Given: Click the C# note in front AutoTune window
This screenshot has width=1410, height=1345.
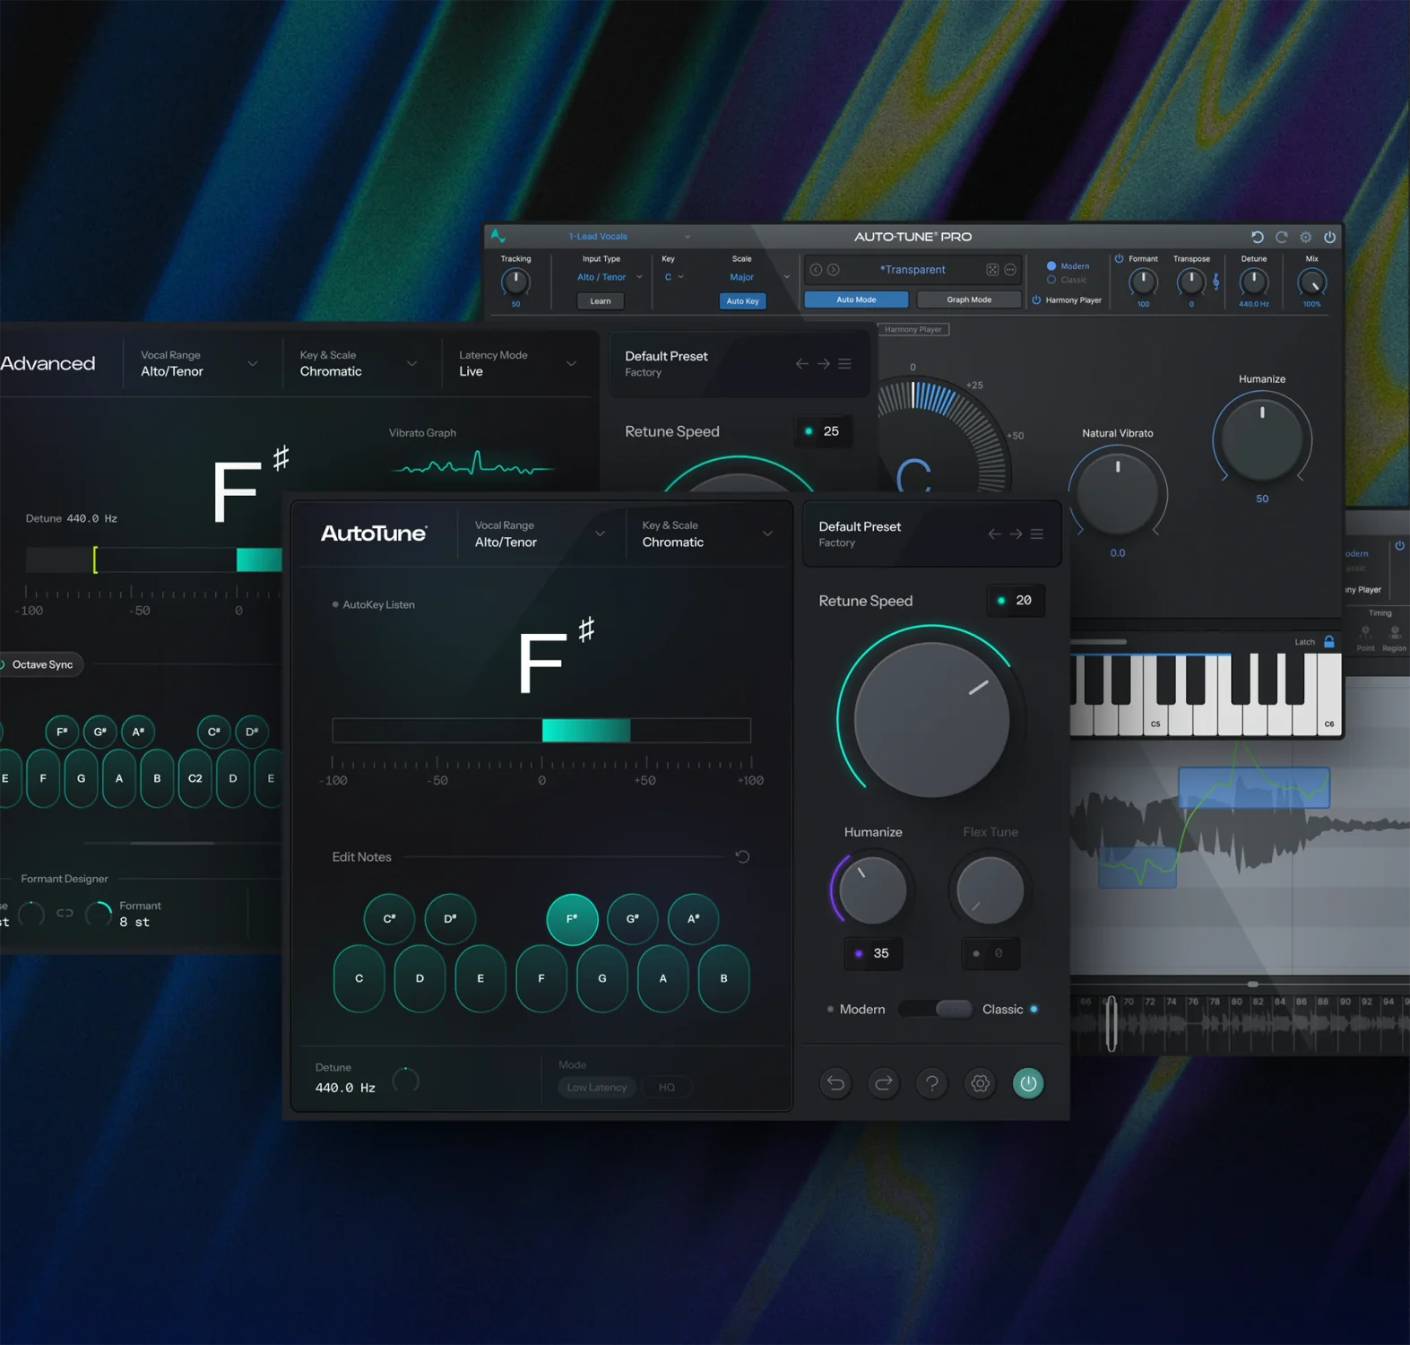Looking at the screenshot, I should coord(389,919).
